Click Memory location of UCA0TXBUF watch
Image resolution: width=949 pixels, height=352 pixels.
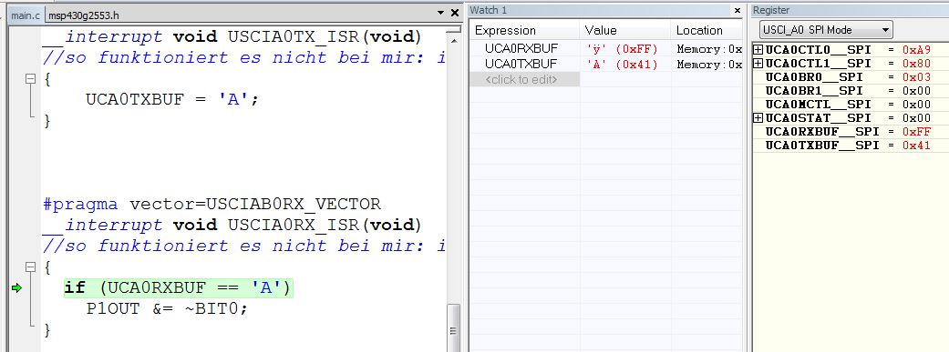tap(708, 64)
